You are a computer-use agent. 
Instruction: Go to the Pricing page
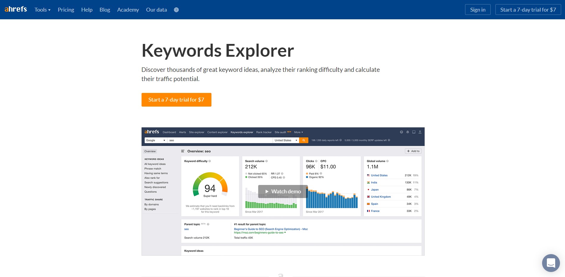point(66,10)
